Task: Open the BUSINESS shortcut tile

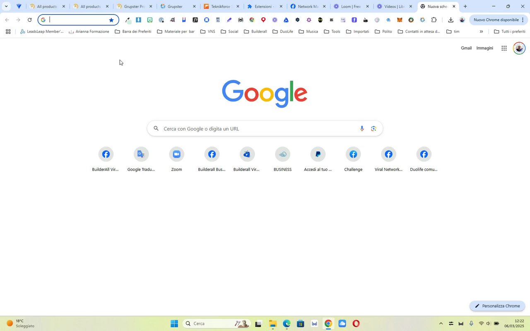Action: tap(282, 159)
